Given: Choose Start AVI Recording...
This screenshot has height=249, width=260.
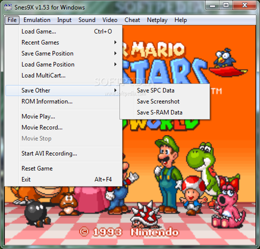Looking at the screenshot, I should pos(63,153).
